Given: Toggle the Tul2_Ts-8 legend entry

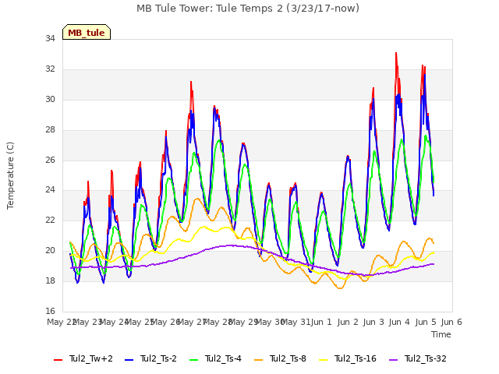Looking at the screenshot, I should tap(281, 358).
